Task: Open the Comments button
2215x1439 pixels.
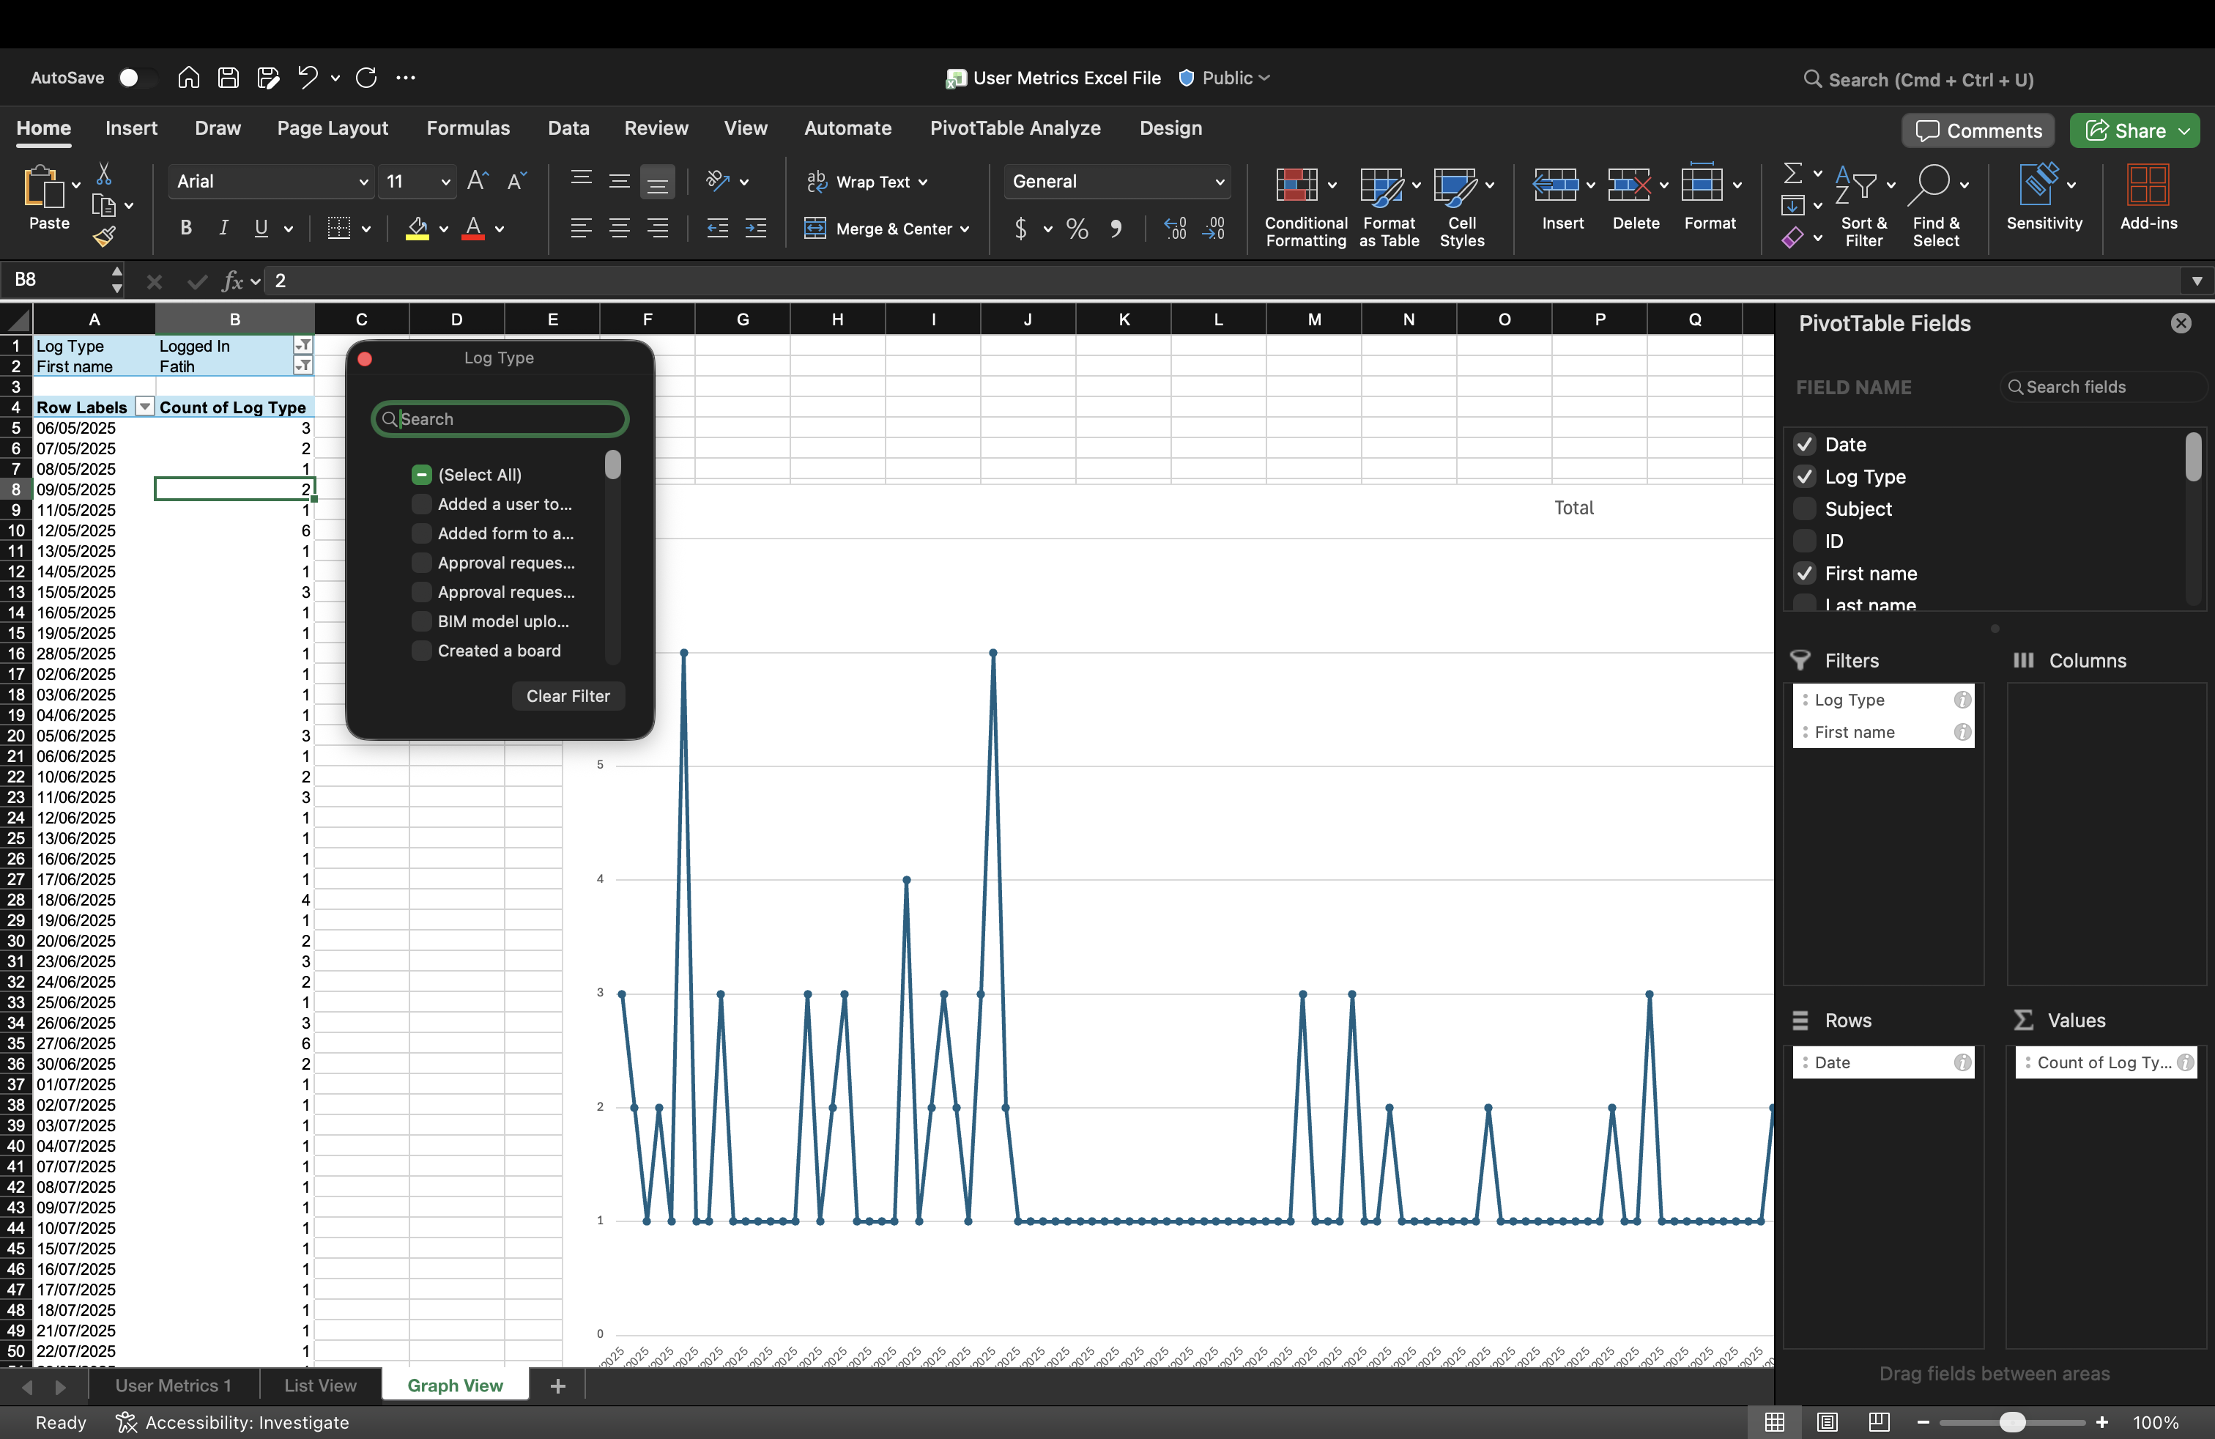Action: pyautogui.click(x=1978, y=130)
